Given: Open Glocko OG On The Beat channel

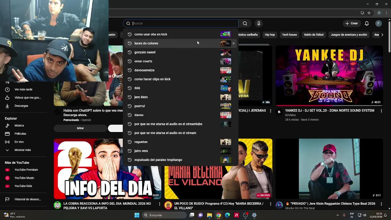Looking at the screenshot, I should tap(300, 208).
